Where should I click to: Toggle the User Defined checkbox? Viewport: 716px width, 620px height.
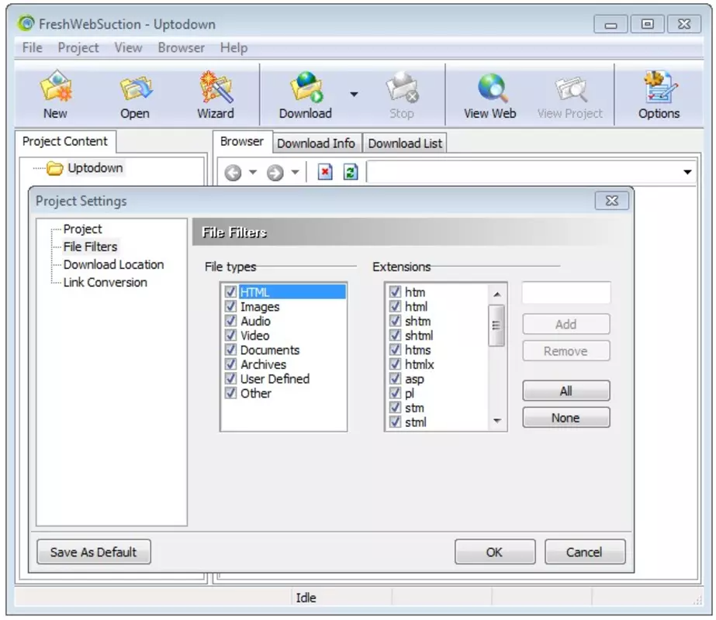click(x=230, y=379)
